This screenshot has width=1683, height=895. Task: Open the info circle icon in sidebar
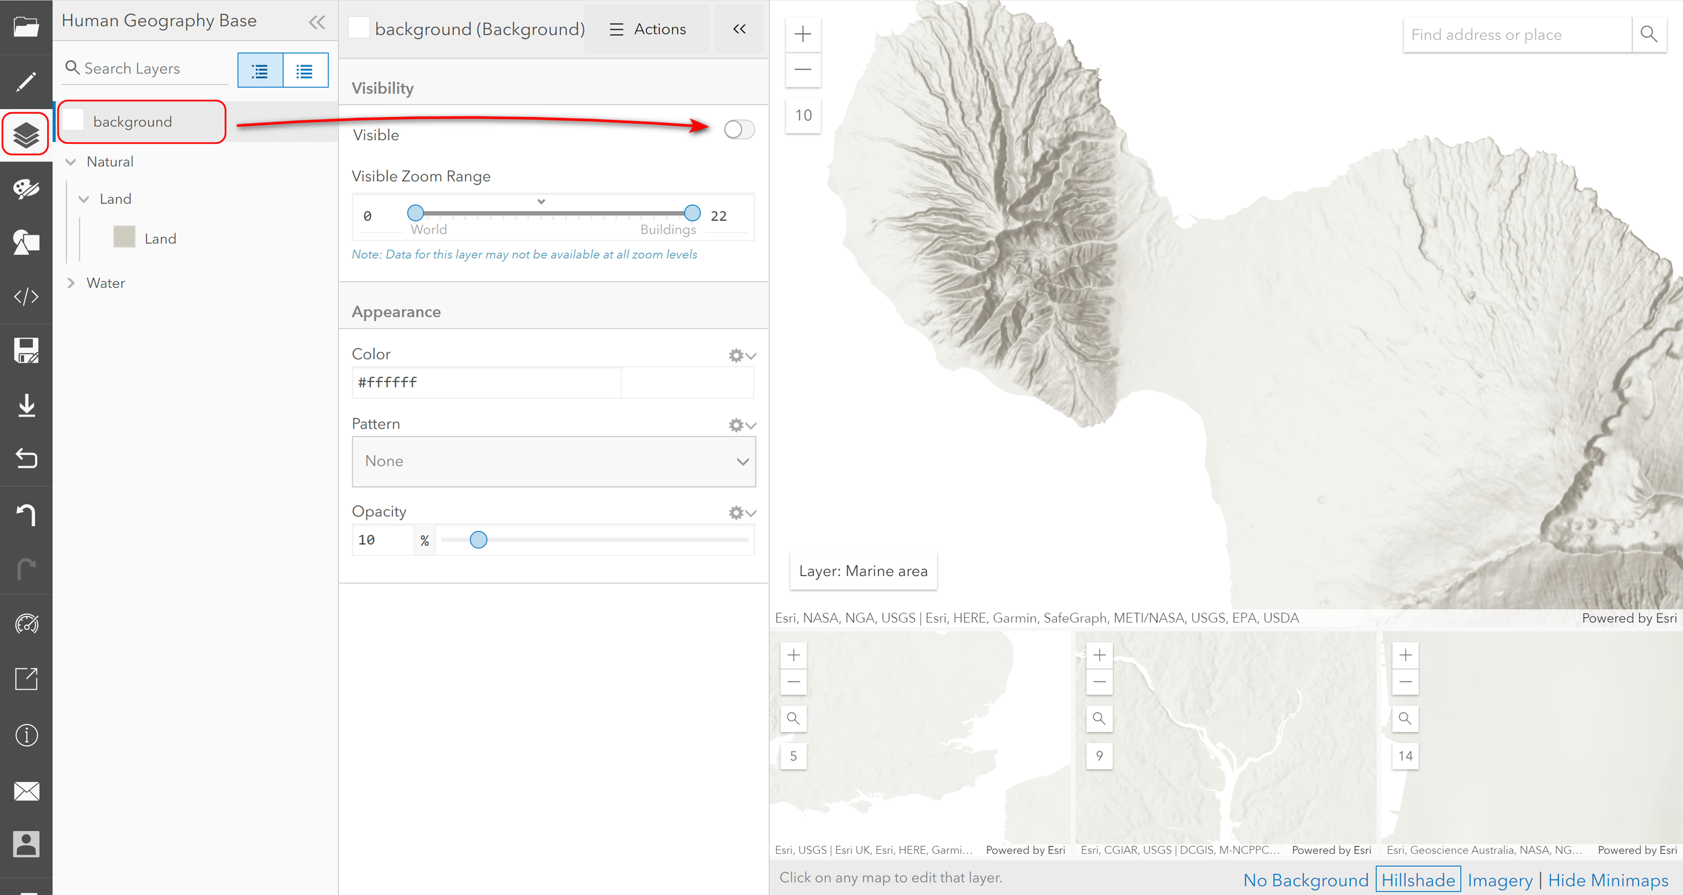26,735
